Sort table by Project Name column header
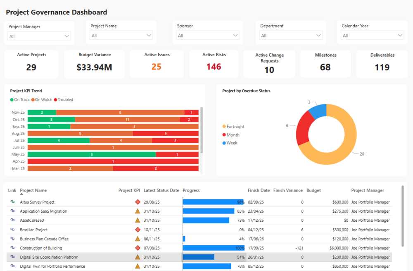 click(x=33, y=191)
